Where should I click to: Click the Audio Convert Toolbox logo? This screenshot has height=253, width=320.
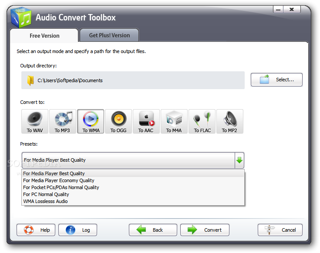[x=21, y=17]
